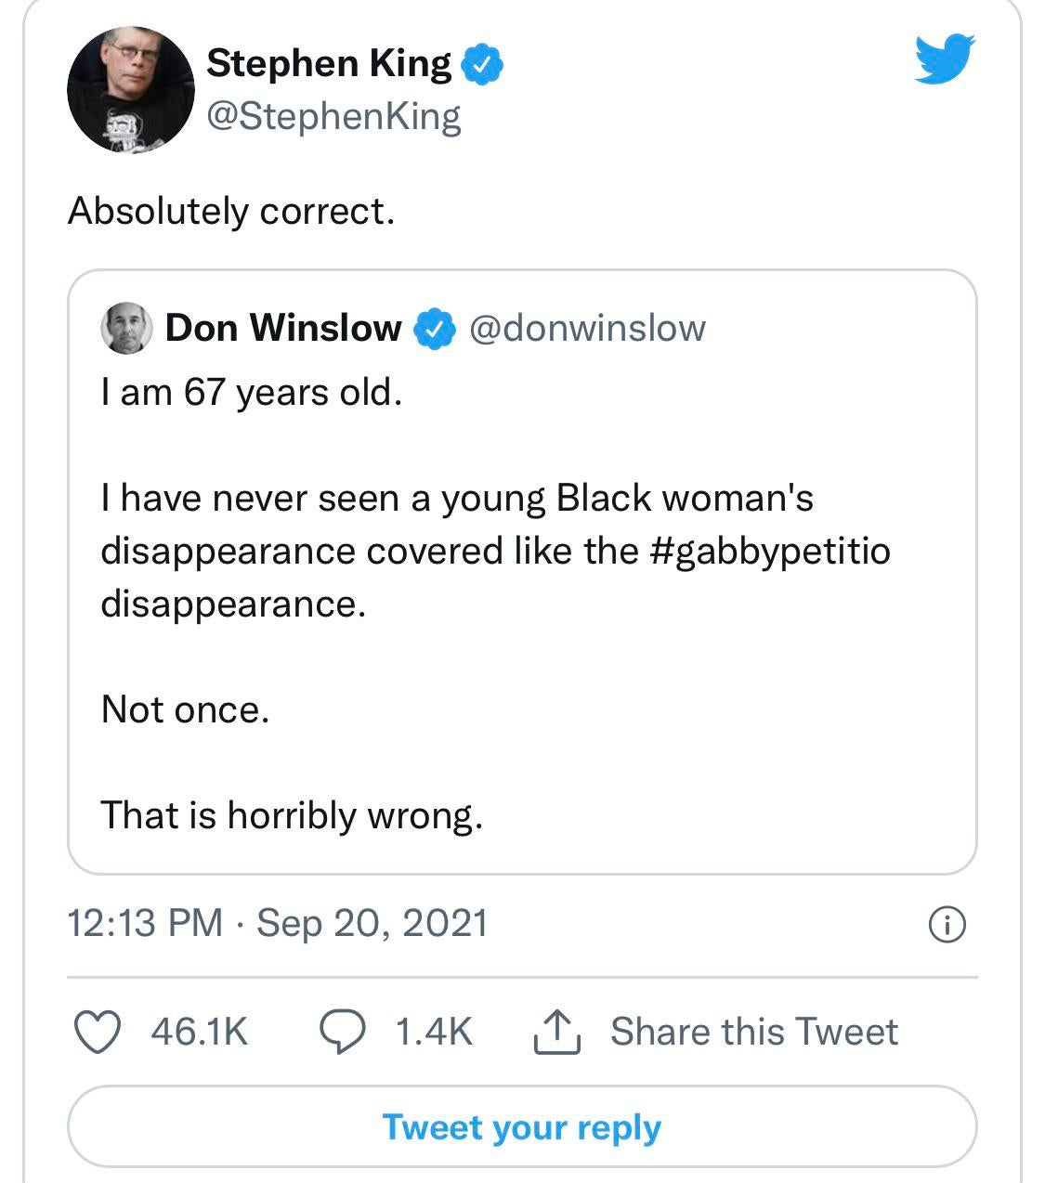The width and height of the screenshot is (1045, 1183).
Task: Click Don Winslow's verified checkmark
Action: pyautogui.click(x=433, y=327)
